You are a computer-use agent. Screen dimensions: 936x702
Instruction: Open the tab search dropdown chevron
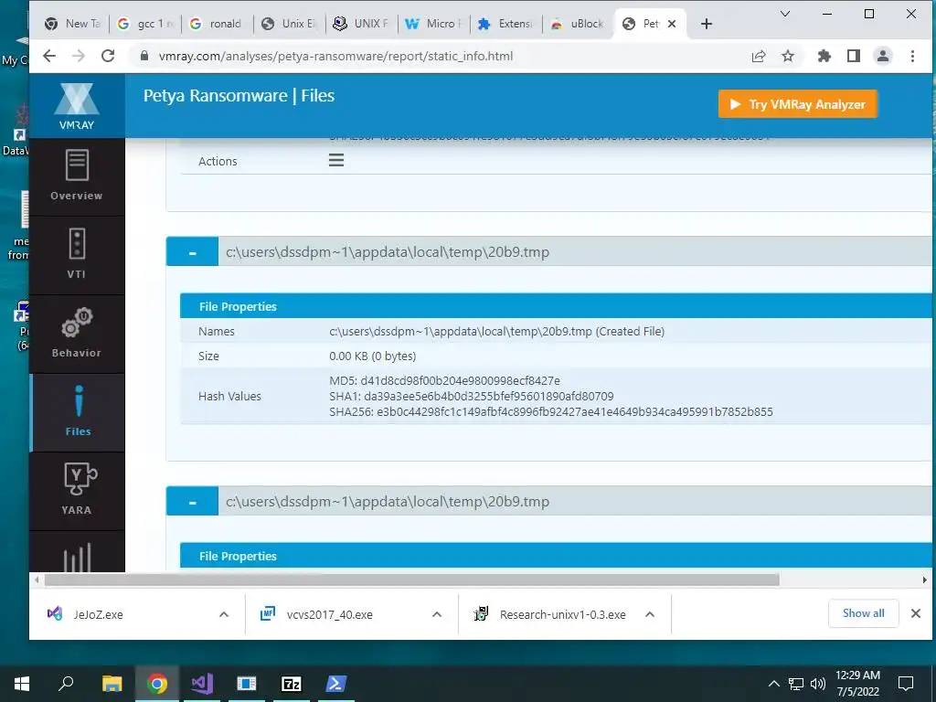pyautogui.click(x=785, y=14)
